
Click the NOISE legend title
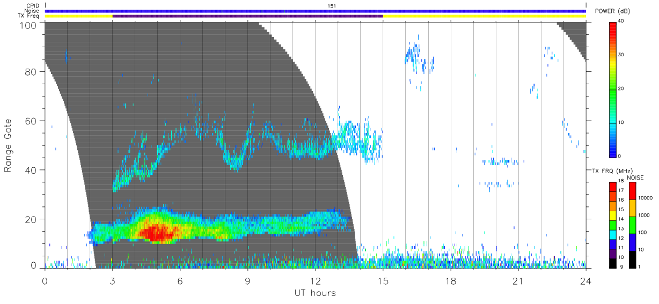point(635,177)
